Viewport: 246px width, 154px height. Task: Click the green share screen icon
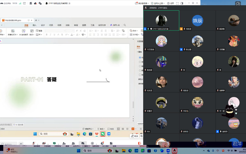pos(54,143)
